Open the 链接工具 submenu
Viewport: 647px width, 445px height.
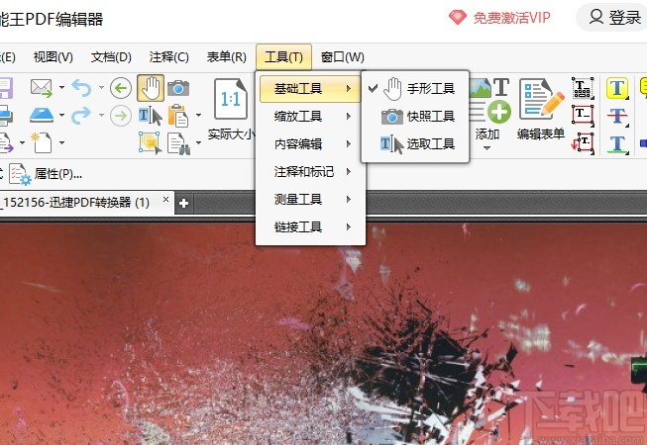point(310,227)
